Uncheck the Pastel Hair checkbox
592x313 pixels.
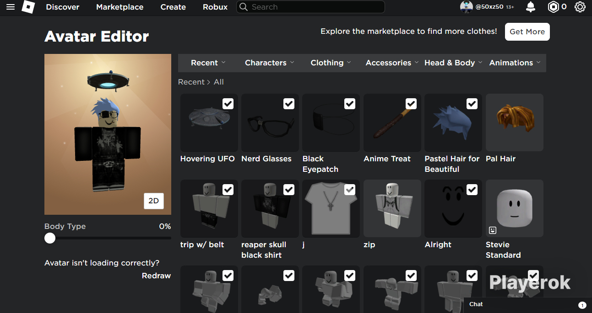tap(472, 104)
